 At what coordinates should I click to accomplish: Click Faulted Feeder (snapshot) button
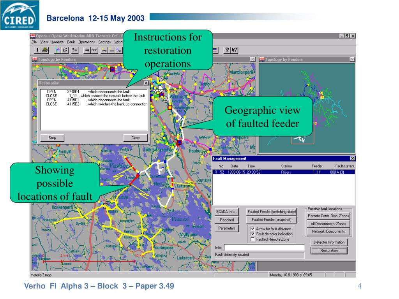(272, 220)
